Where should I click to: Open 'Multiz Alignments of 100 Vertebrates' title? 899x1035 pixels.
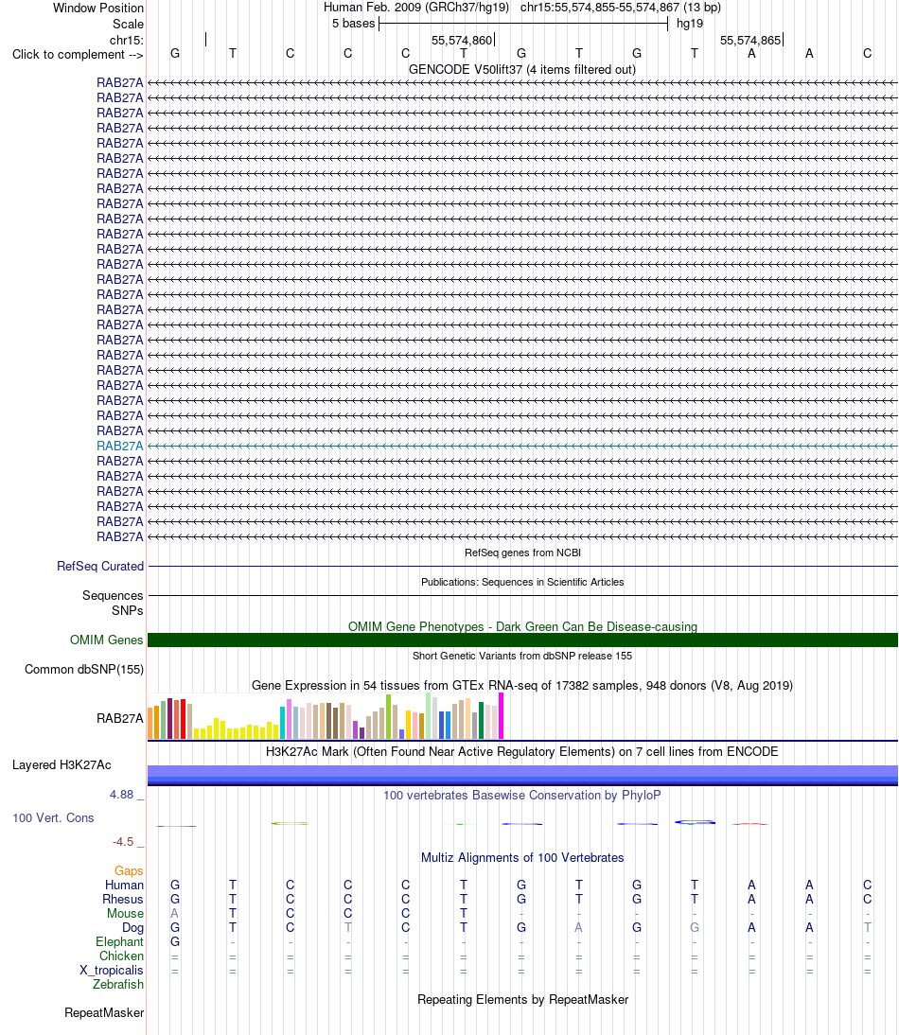(x=522, y=857)
